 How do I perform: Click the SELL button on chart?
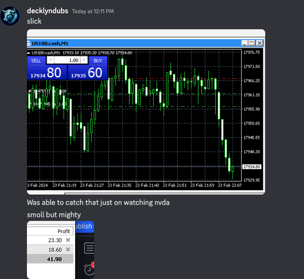pos(36,60)
